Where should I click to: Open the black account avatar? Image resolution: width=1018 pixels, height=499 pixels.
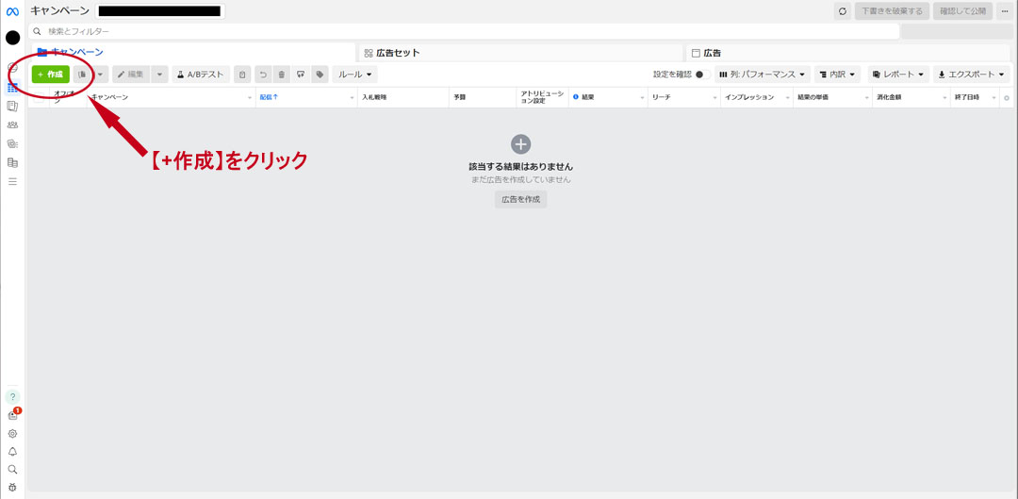pyautogui.click(x=12, y=38)
